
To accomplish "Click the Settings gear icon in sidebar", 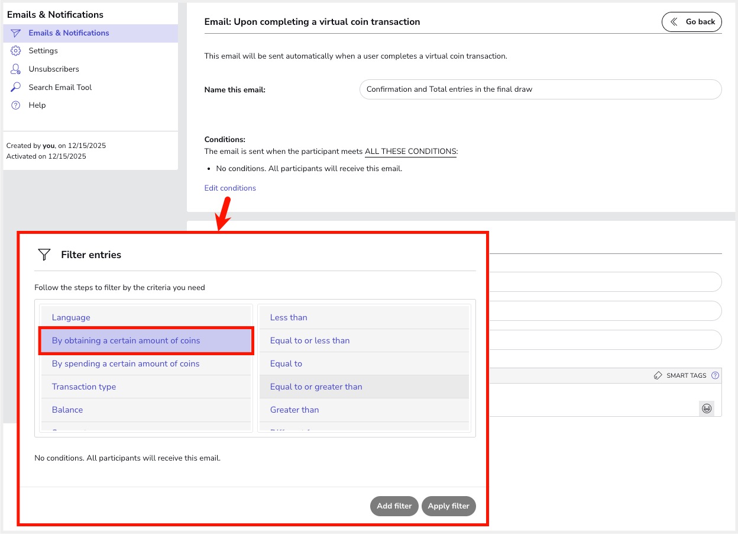I will coord(16,51).
